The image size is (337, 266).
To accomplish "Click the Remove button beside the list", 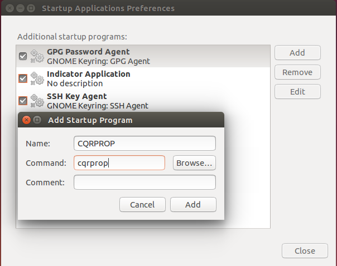I will click(297, 72).
